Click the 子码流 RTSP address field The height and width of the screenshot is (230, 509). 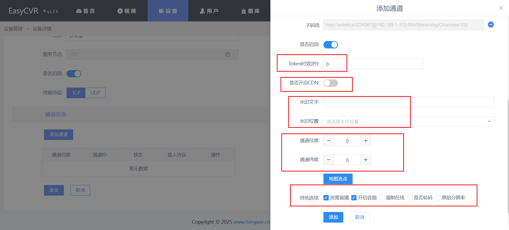click(x=403, y=25)
